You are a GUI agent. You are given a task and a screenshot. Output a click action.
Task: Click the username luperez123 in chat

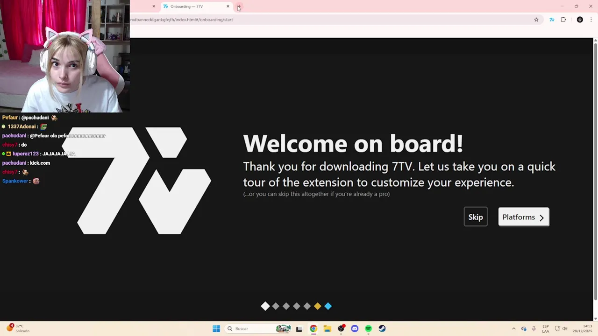26,154
